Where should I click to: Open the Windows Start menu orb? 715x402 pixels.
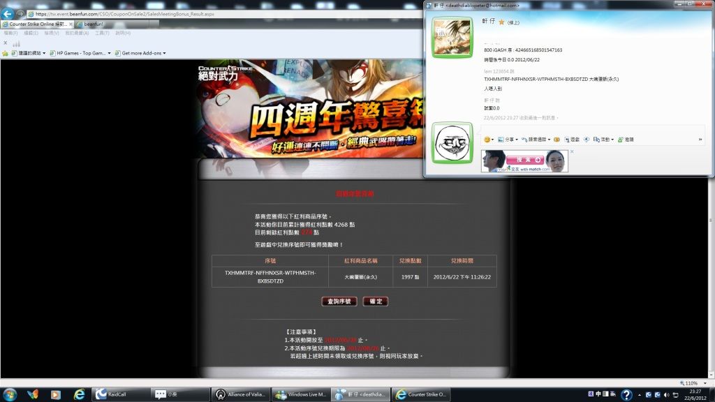click(10, 394)
